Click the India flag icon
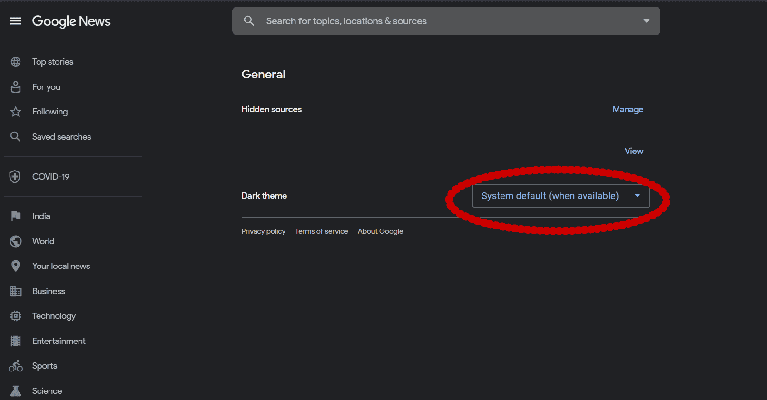The height and width of the screenshot is (400, 767). click(16, 216)
